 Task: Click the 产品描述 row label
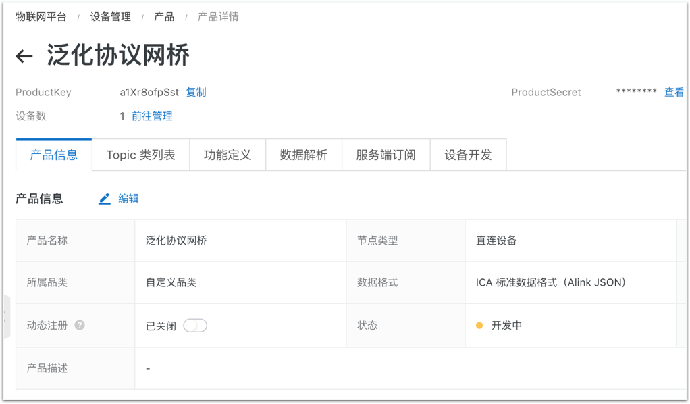47,368
